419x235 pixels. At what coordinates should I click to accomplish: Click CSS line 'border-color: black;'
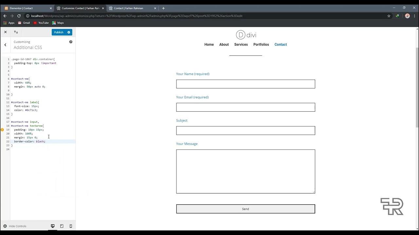29,141
